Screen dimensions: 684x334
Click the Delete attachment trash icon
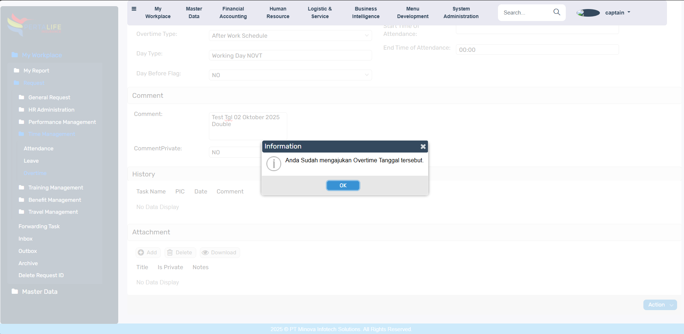tap(170, 252)
